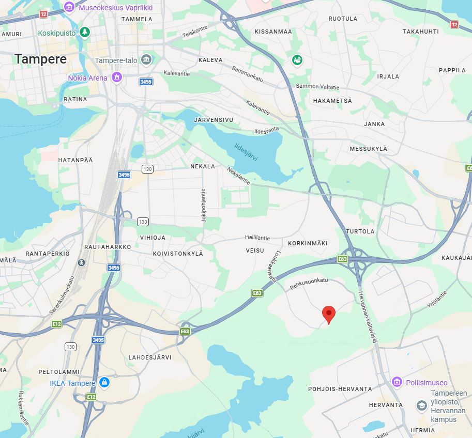Click the red location pin marker

(x=329, y=315)
